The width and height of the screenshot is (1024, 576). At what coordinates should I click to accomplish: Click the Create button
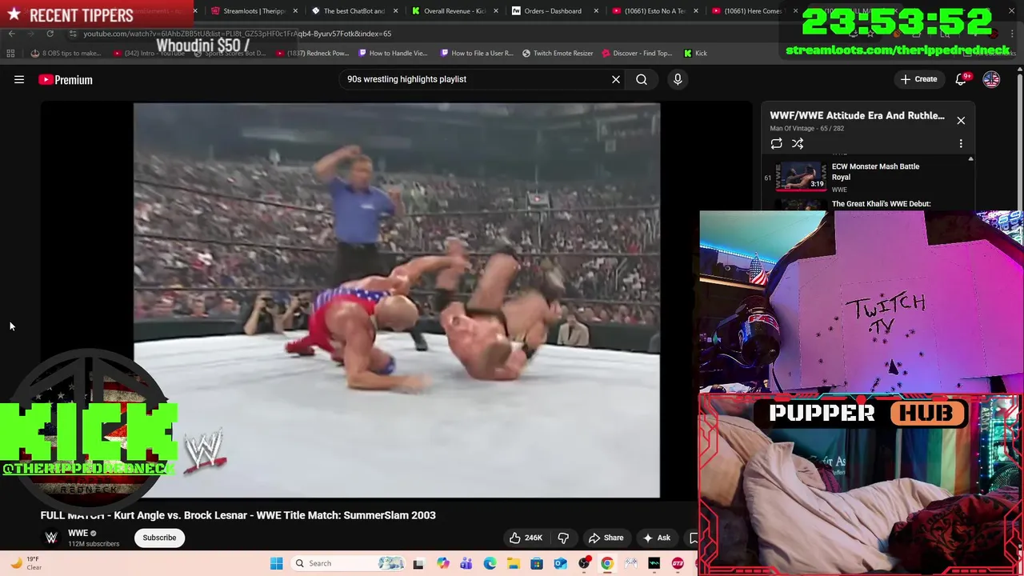pos(918,79)
